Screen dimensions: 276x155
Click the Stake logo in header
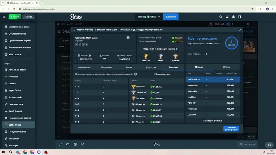click(x=76, y=17)
